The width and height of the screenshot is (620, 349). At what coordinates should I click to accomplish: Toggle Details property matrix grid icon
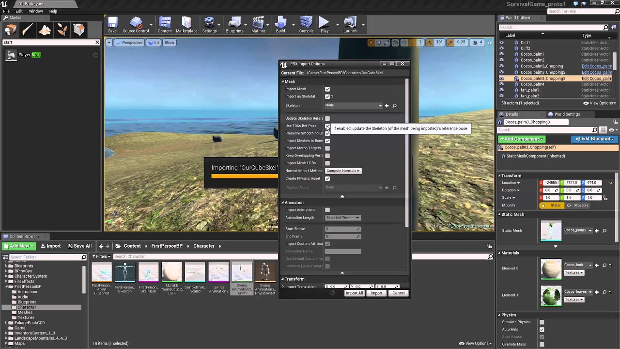pyautogui.click(x=603, y=130)
